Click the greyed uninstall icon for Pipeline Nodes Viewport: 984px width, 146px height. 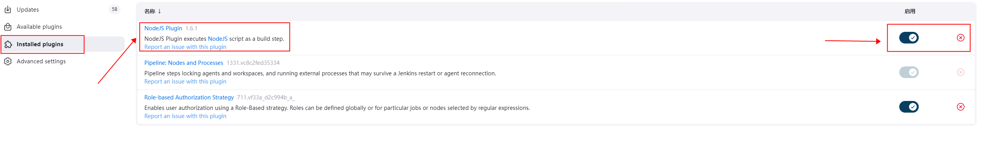(x=960, y=72)
